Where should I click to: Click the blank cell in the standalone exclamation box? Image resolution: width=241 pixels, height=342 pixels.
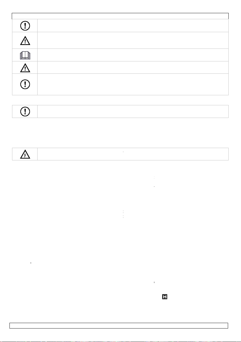point(133,111)
